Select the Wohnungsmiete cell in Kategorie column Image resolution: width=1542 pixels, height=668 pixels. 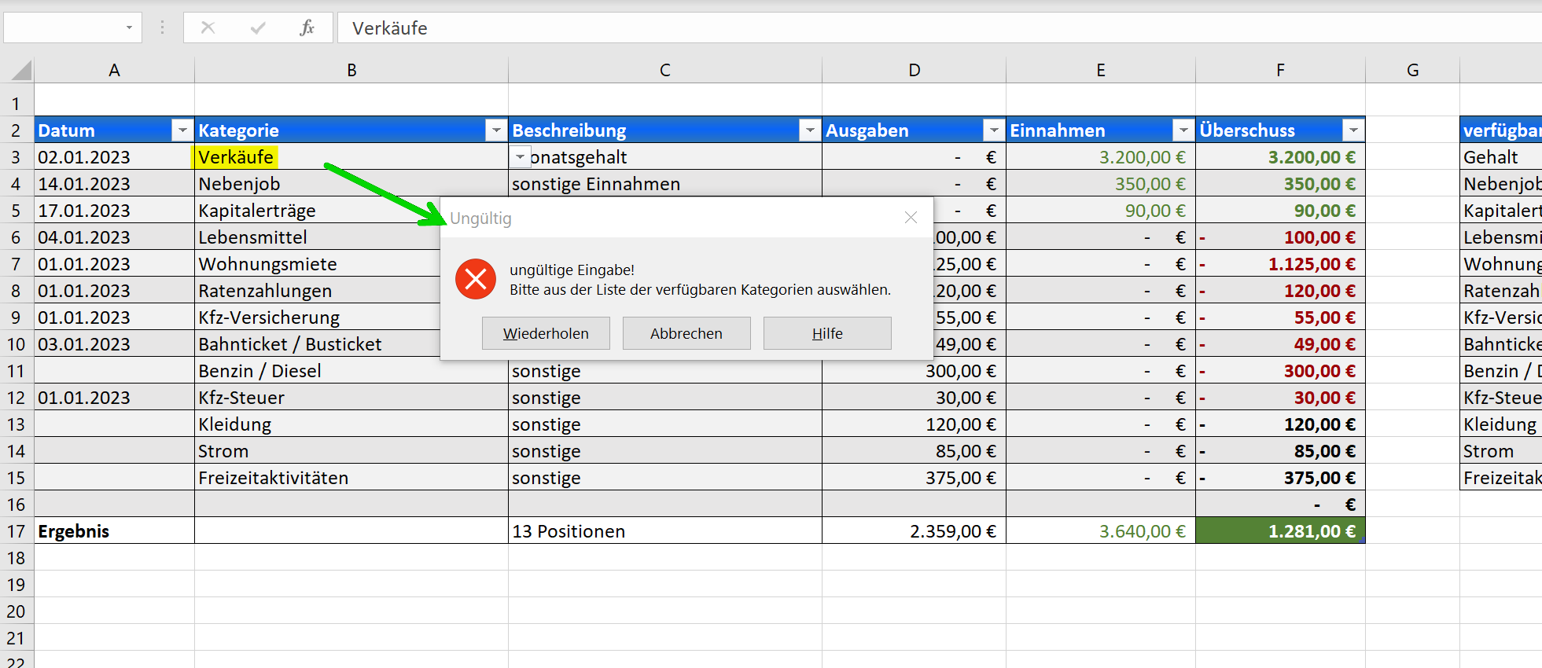[317, 264]
